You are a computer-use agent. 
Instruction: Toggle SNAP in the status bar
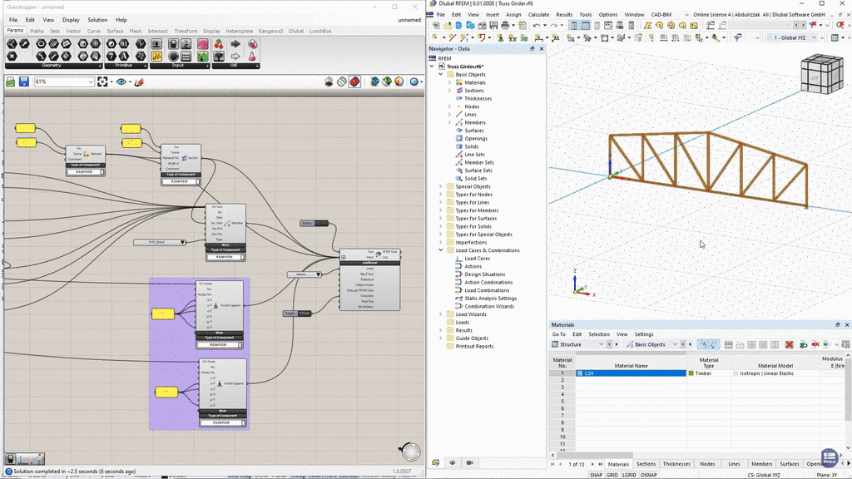(596, 474)
